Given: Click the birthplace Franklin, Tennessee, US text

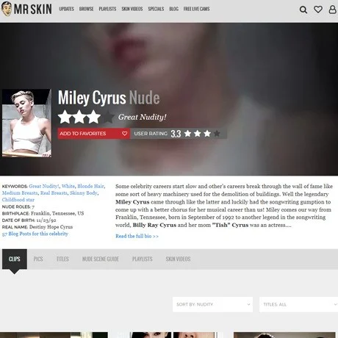Looking at the screenshot, I should [57, 213].
